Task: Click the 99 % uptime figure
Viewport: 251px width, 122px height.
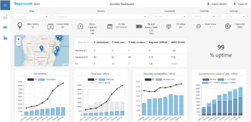Action: (x=221, y=51)
